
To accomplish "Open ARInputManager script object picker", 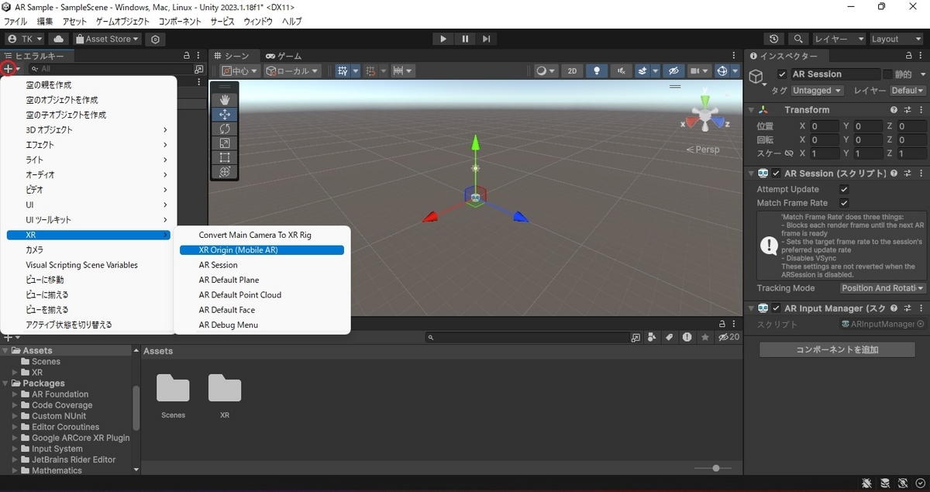I will [x=921, y=325].
